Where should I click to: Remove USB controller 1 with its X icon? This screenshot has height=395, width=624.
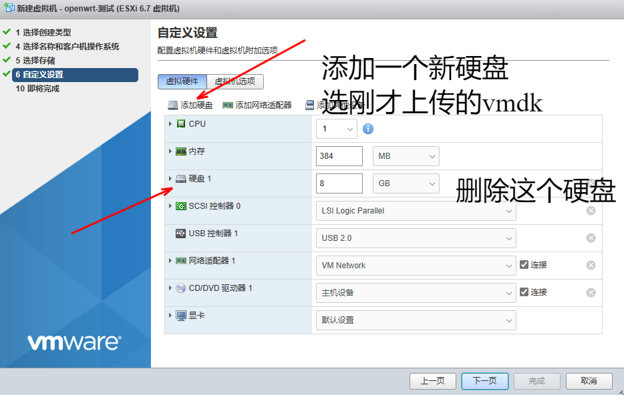pos(591,238)
